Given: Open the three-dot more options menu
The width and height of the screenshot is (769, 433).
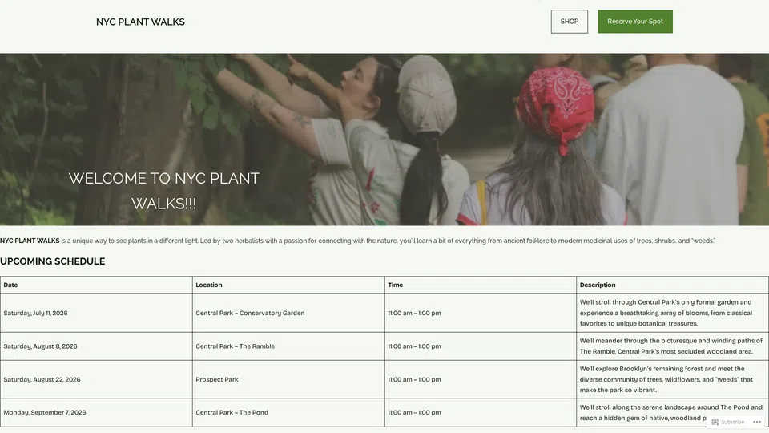Looking at the screenshot, I should 757,422.
